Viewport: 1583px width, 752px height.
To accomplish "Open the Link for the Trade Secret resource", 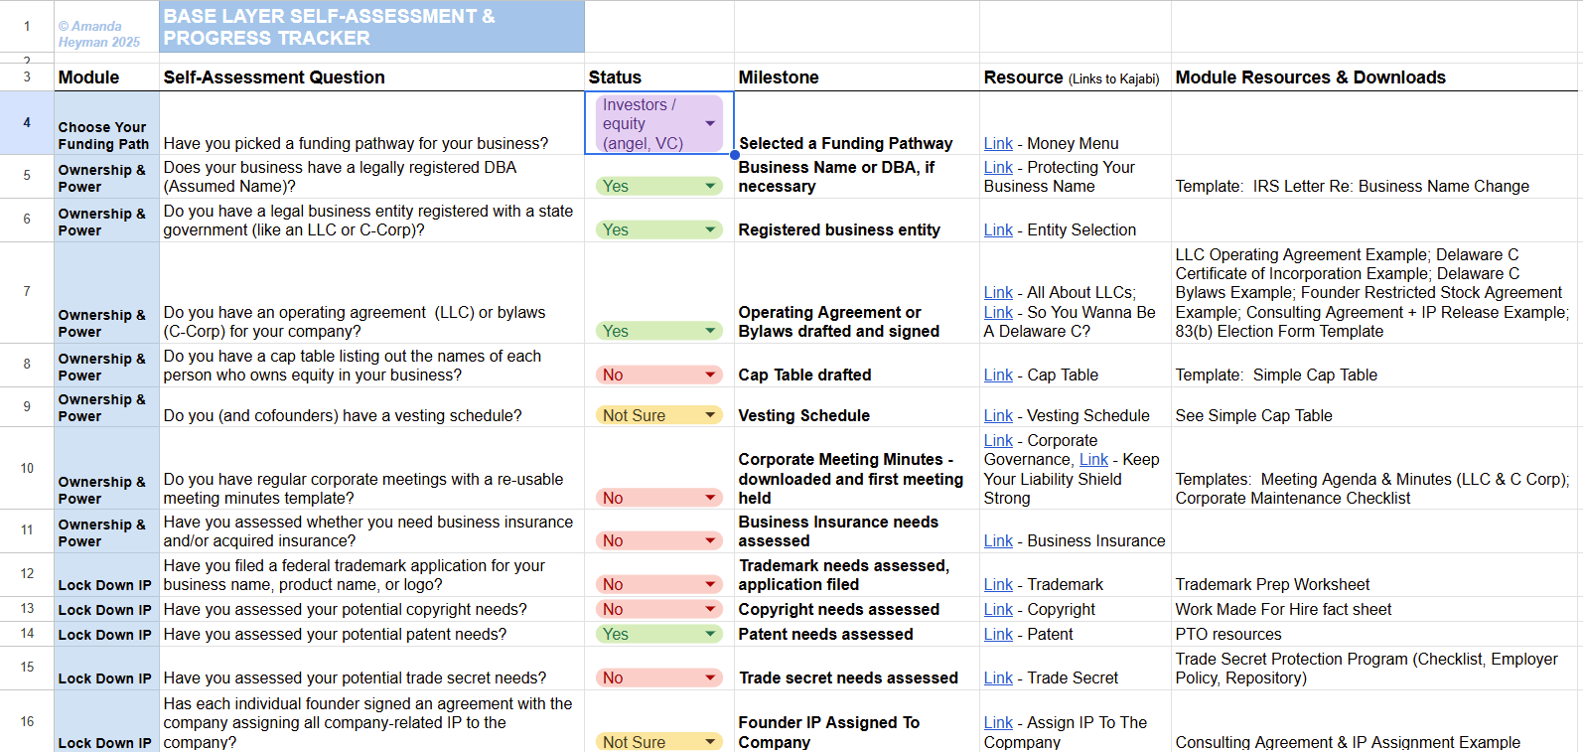I will click(x=998, y=678).
